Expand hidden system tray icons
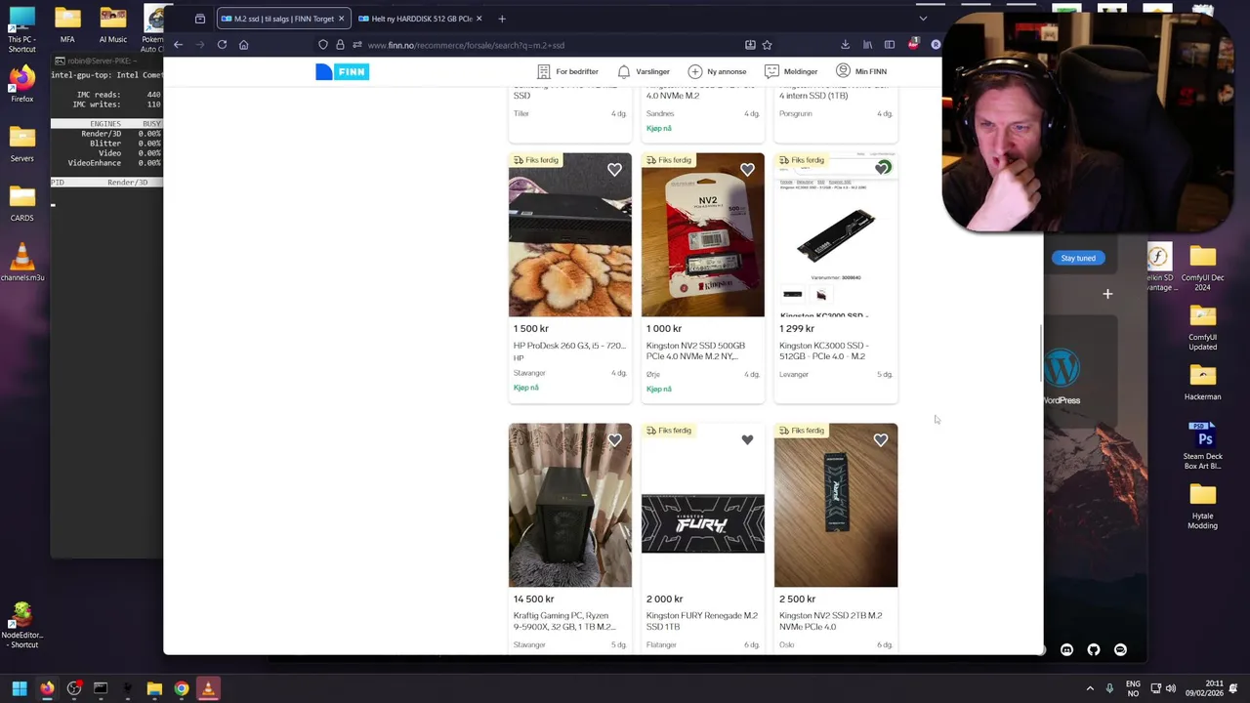The width and height of the screenshot is (1250, 703). [x=1090, y=688]
